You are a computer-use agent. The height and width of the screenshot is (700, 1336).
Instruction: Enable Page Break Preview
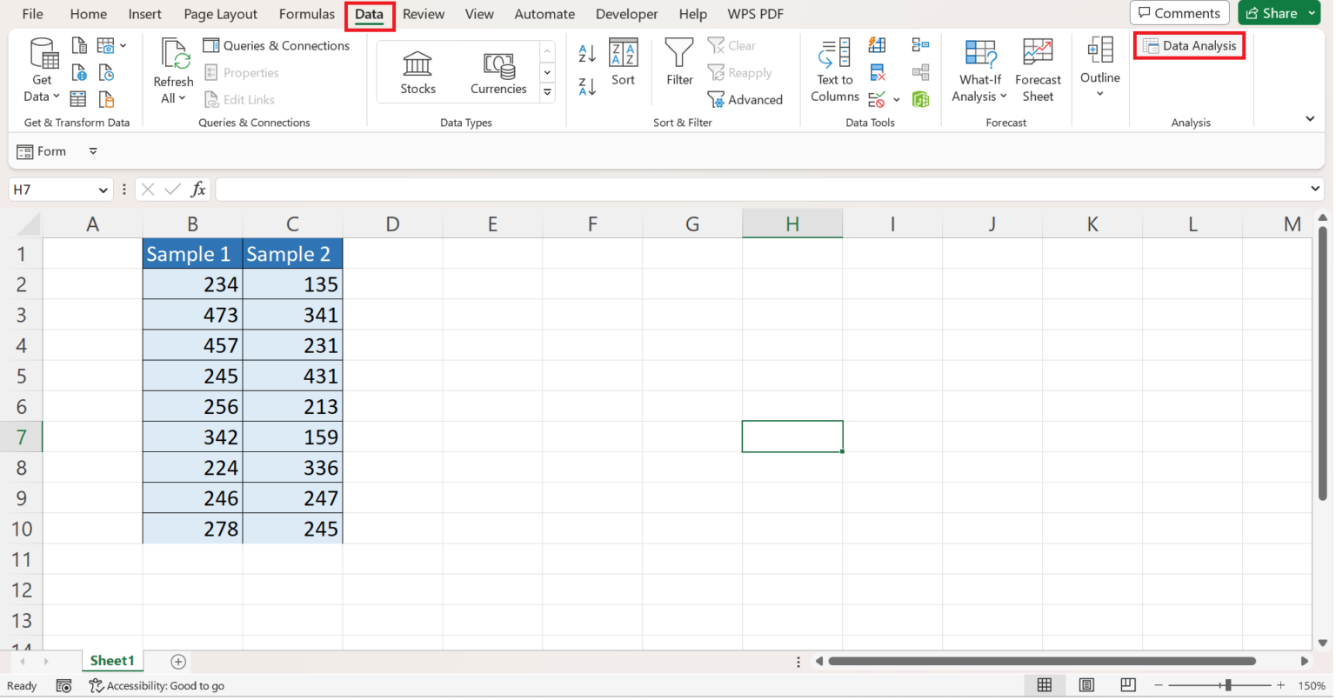[1128, 686]
